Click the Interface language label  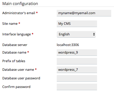pos(16,34)
